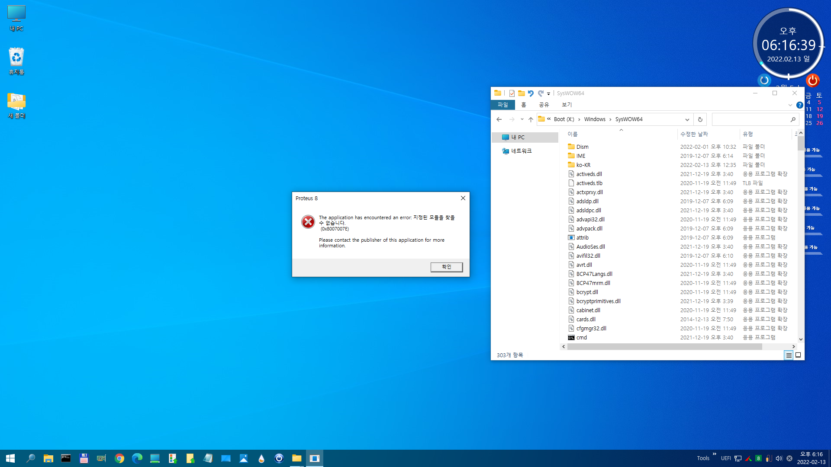Select the cards.dll file

(586, 319)
